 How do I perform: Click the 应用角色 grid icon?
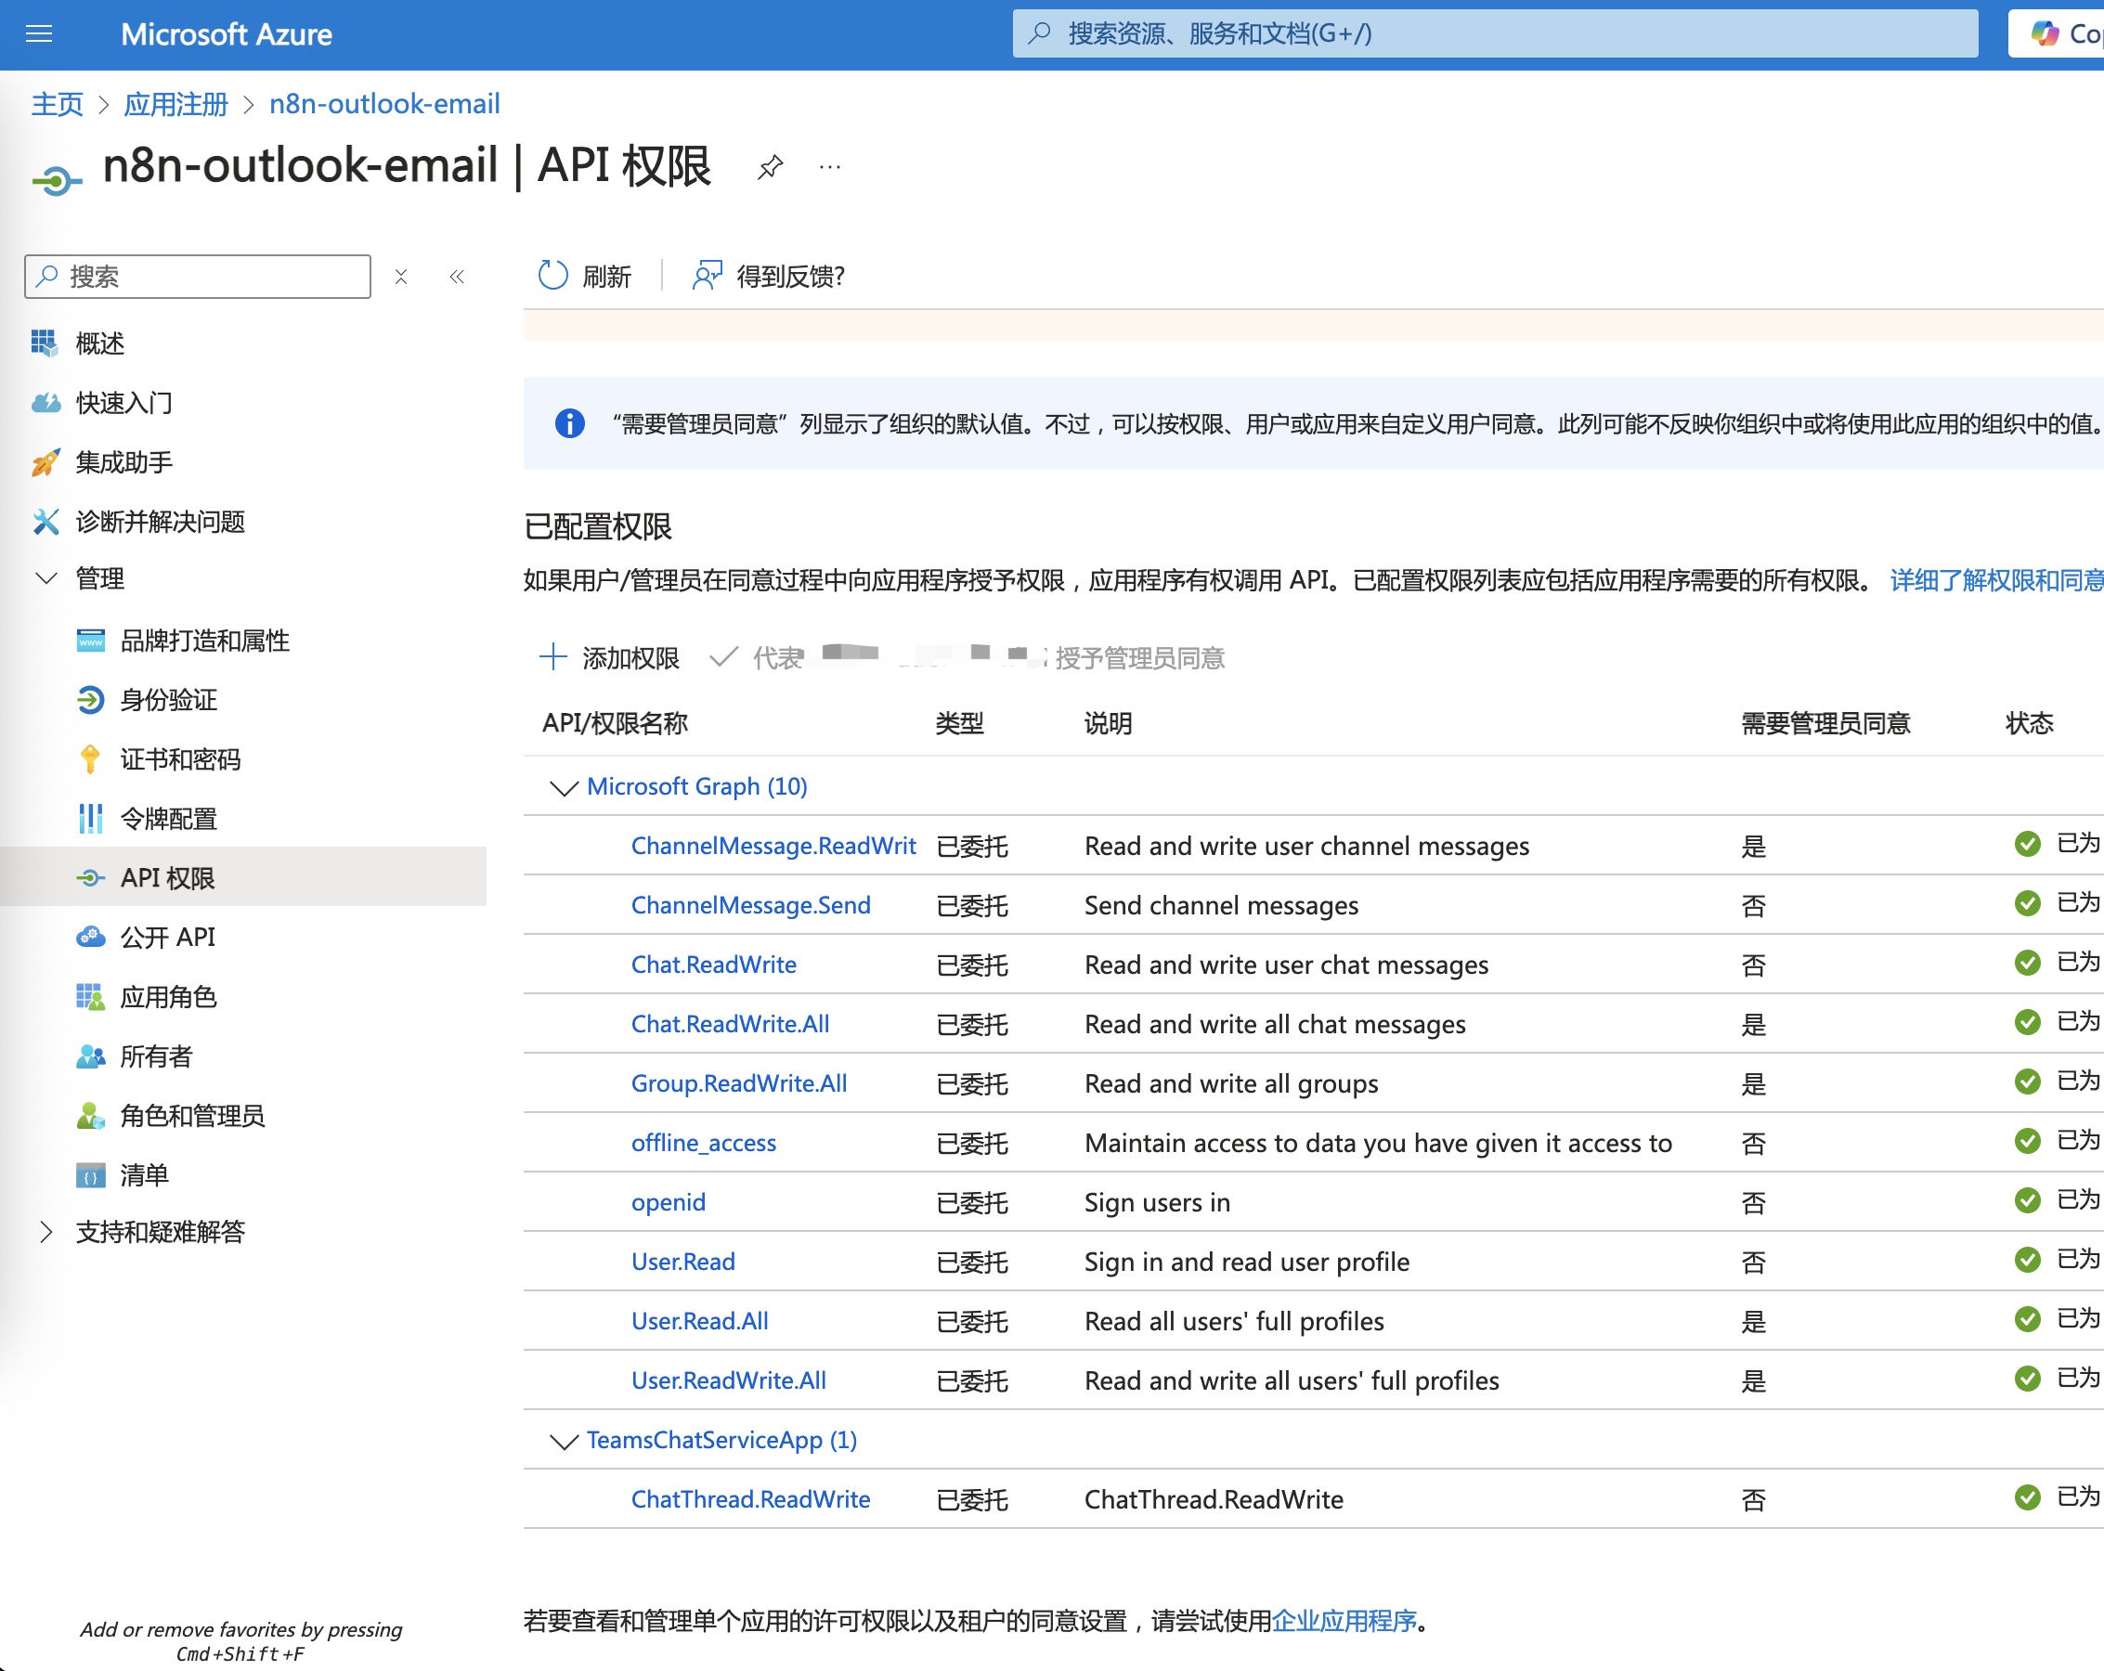point(90,997)
